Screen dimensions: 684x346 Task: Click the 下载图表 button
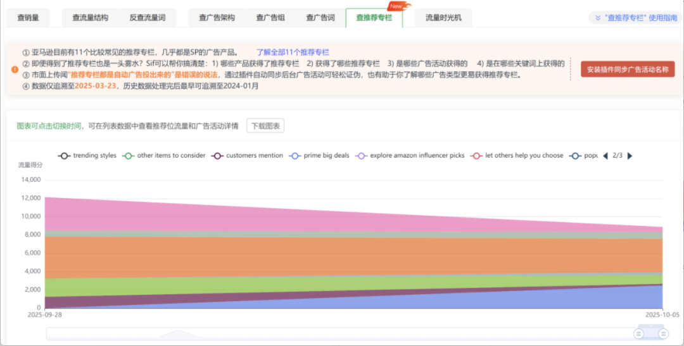(265, 126)
